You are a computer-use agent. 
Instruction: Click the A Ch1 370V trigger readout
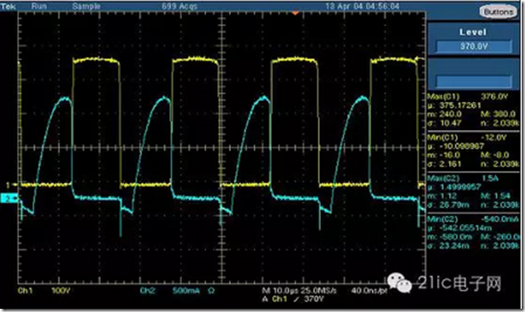[293, 298]
